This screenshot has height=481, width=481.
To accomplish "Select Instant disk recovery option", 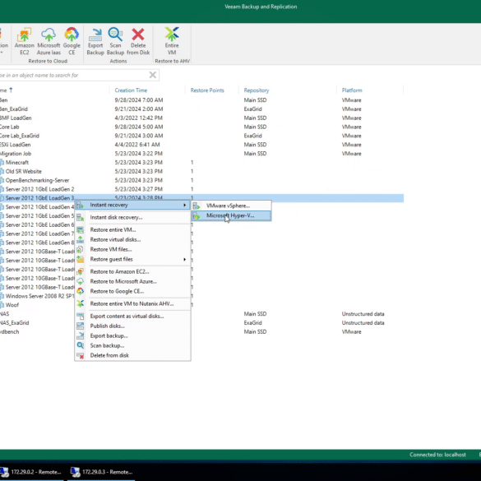I will pyautogui.click(x=132, y=217).
